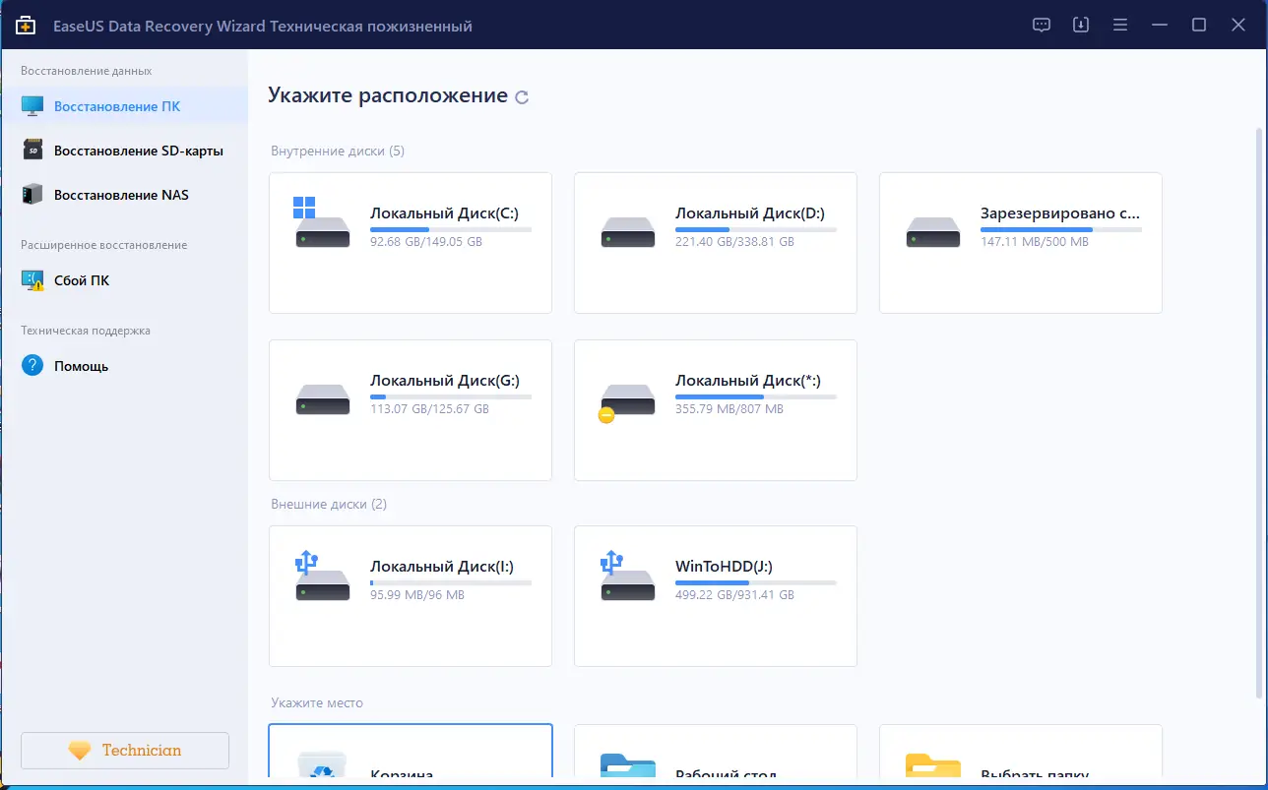Click the Восстановление NAS disk icon
The height and width of the screenshot is (790, 1268).
click(x=32, y=194)
